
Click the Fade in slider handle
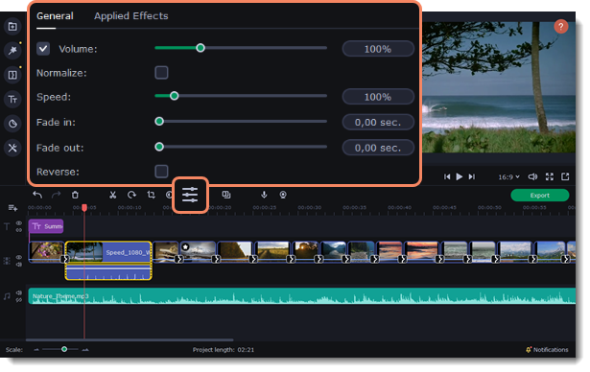coord(159,121)
